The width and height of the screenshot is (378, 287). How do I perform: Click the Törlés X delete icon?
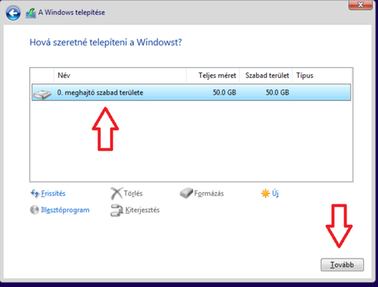tap(117, 193)
